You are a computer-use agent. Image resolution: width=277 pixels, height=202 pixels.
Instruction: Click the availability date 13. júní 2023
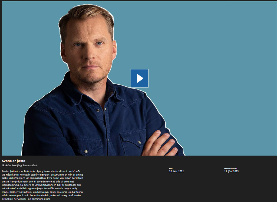coord(231,171)
